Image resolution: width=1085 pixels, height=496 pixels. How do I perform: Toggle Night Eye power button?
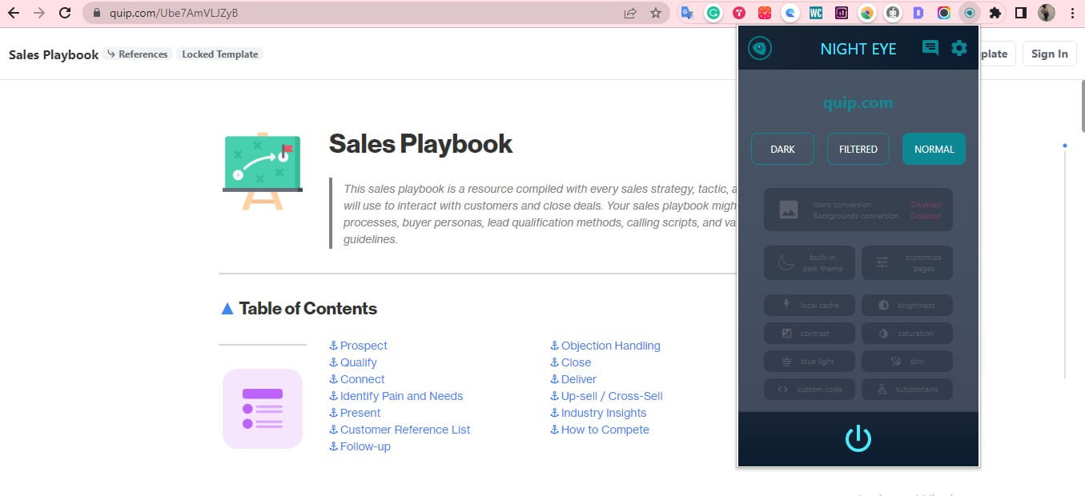point(858,438)
